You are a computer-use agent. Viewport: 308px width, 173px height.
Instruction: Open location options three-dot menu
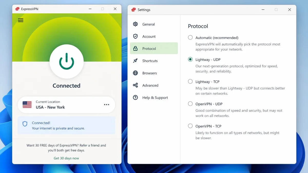(x=107, y=105)
